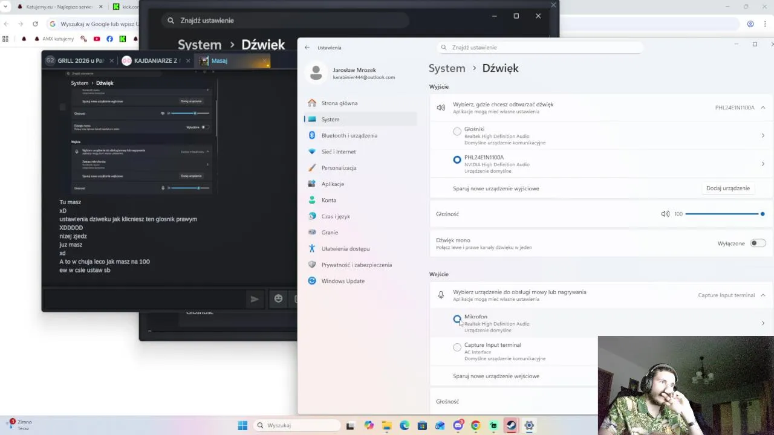Collapse input device list by Capture Input terminal
The image size is (774, 435).
[x=763, y=295]
